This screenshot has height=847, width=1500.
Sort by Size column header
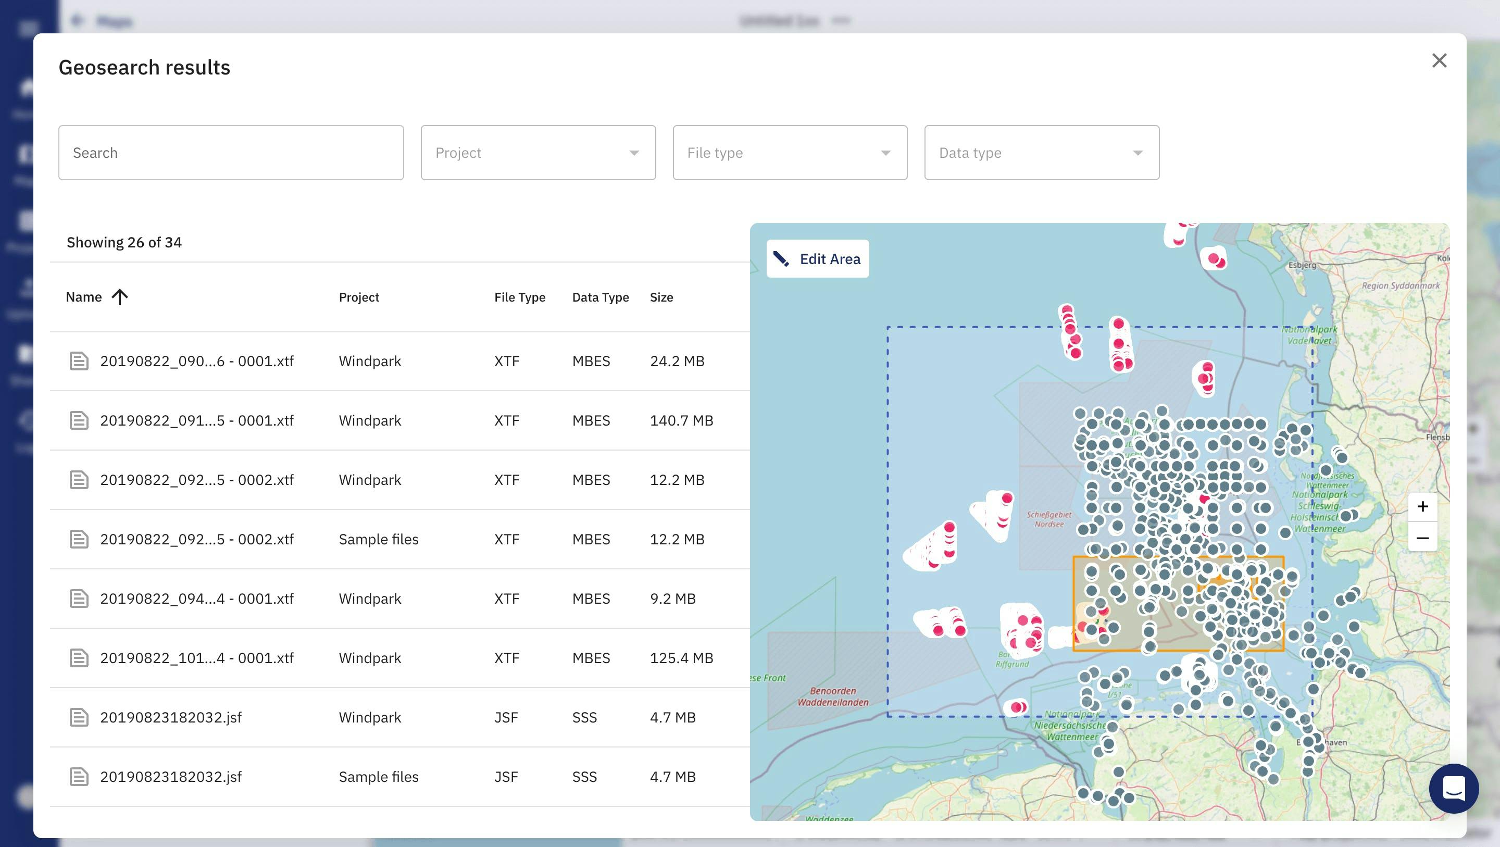[661, 297]
